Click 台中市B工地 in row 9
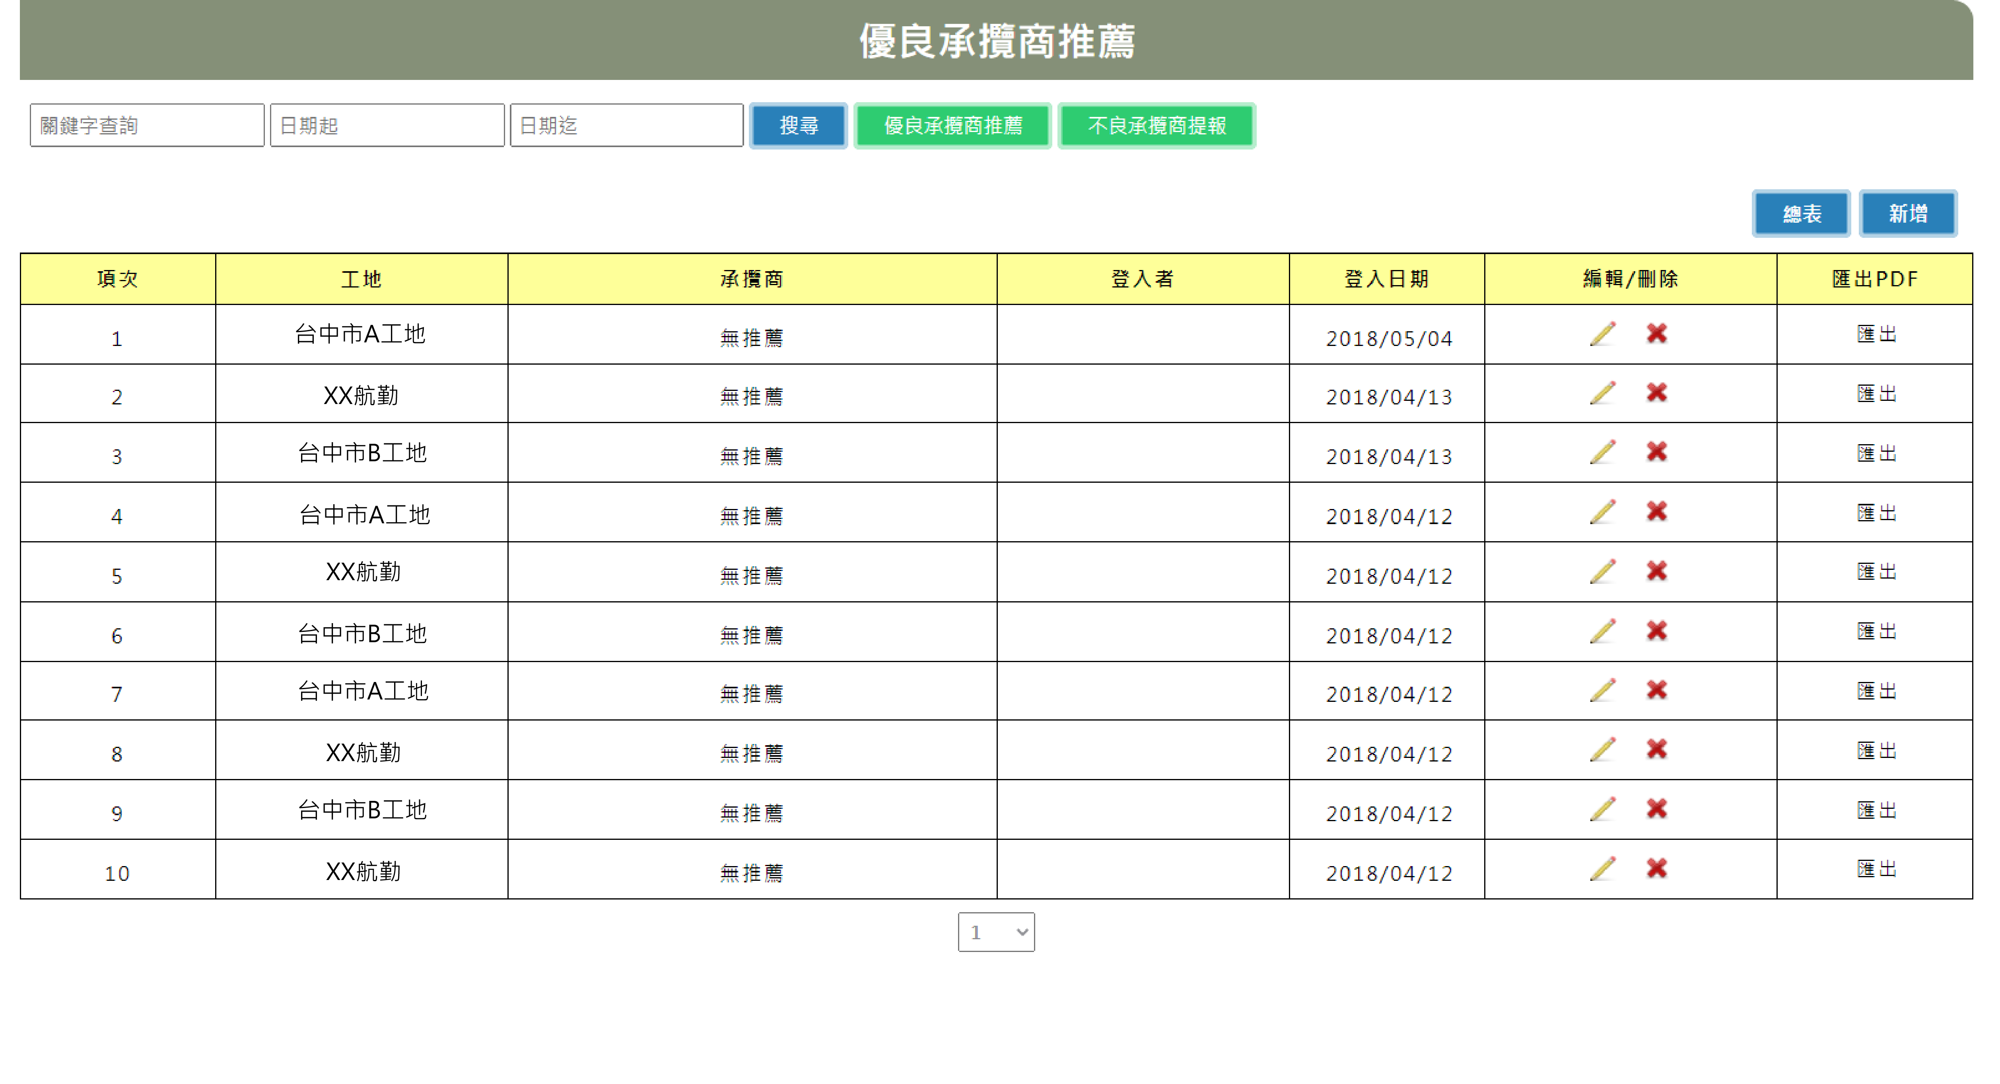Screen dimensions: 2000x1084 [363, 810]
